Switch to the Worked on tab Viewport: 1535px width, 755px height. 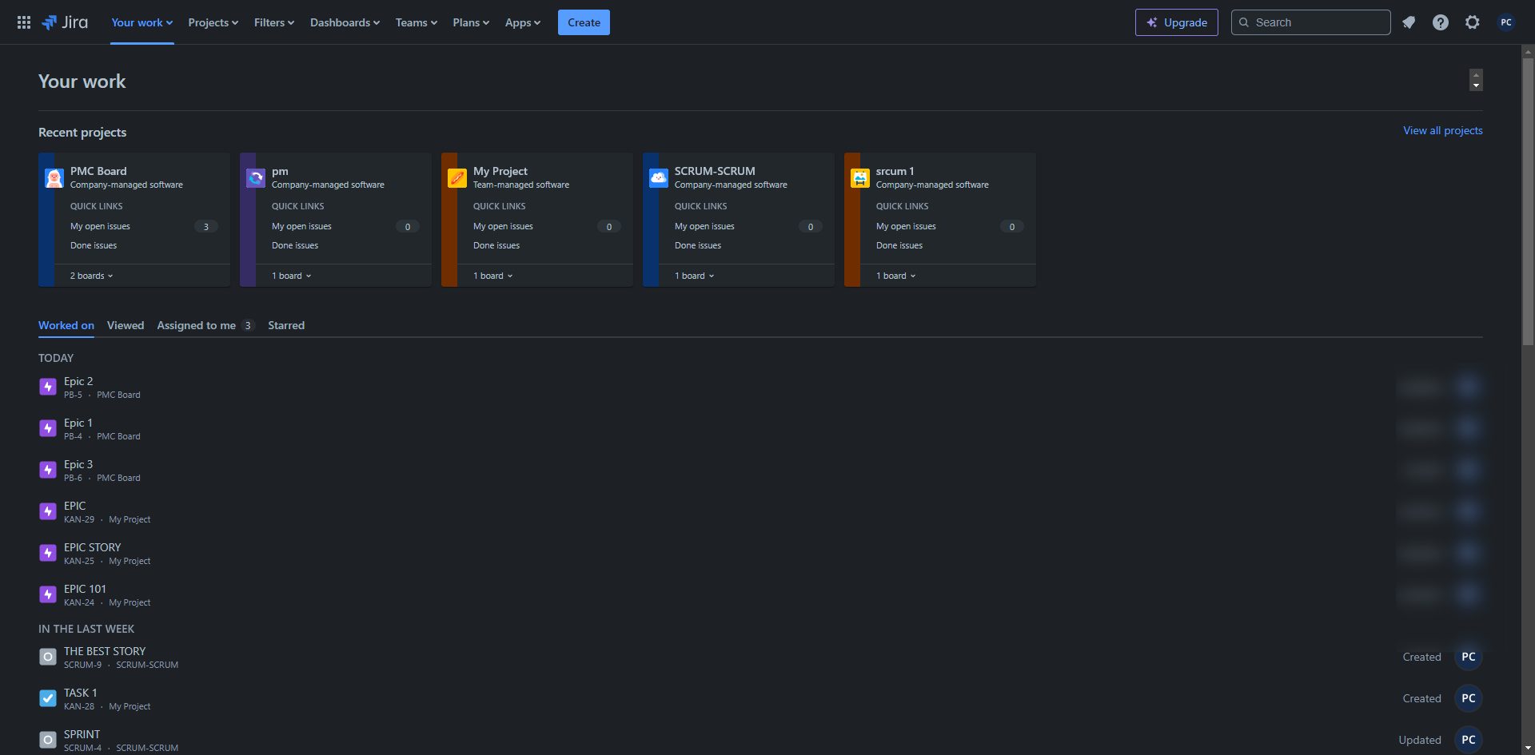(x=66, y=325)
